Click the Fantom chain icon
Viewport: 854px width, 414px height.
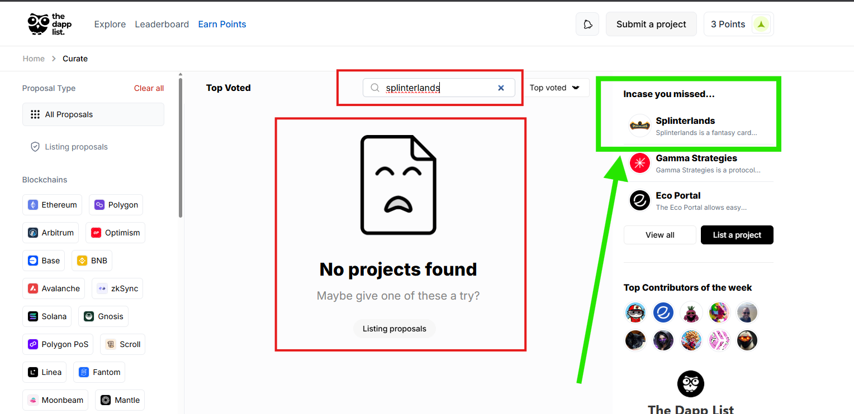(84, 372)
